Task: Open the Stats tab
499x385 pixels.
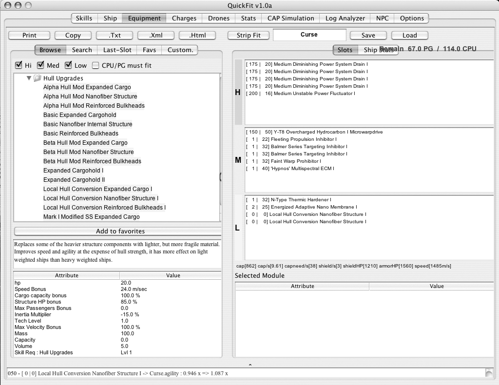Action: tap(248, 18)
